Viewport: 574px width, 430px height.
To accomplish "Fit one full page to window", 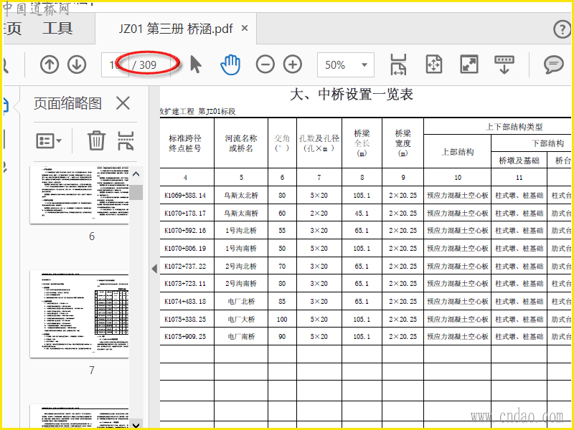I will coord(434,64).
